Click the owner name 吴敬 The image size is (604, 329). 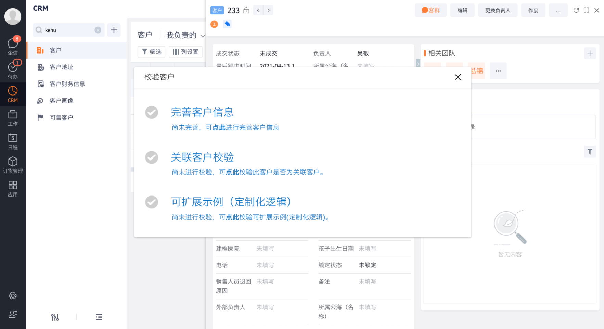(363, 54)
